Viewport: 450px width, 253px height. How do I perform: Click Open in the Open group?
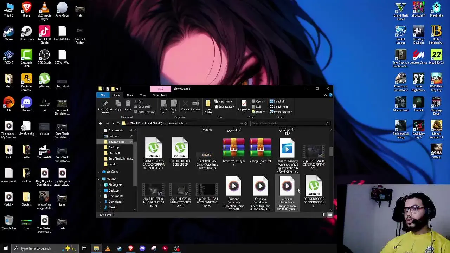tap(257, 102)
